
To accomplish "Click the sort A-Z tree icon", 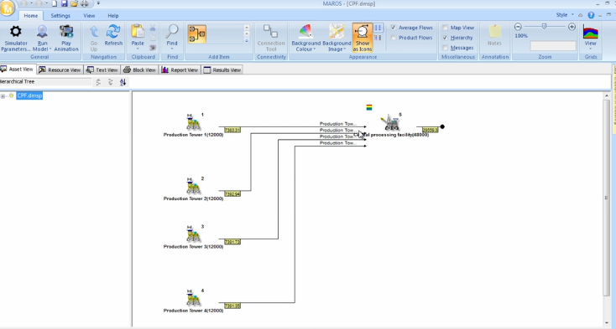I will click(x=123, y=82).
